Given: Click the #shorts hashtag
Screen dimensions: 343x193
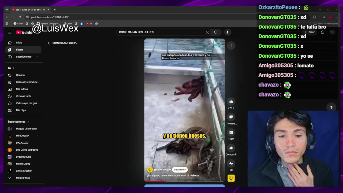Looking at the screenshot, I should click(195, 176).
